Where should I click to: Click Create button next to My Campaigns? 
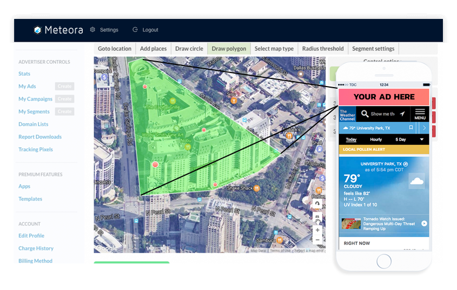[64, 99]
